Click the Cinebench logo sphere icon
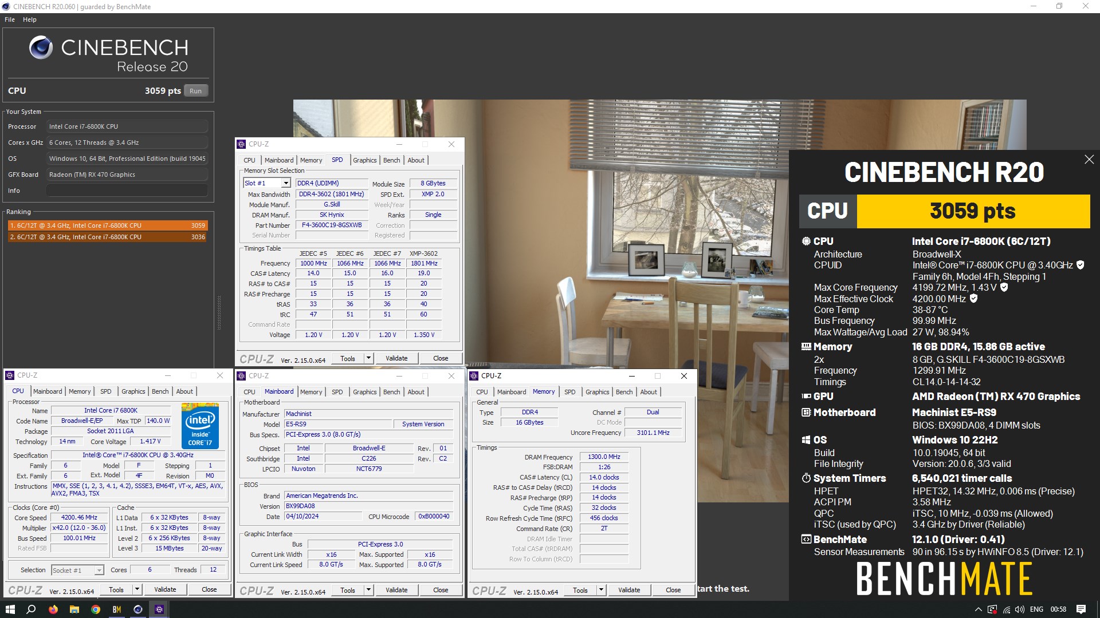This screenshot has width=1100, height=618. [x=41, y=47]
